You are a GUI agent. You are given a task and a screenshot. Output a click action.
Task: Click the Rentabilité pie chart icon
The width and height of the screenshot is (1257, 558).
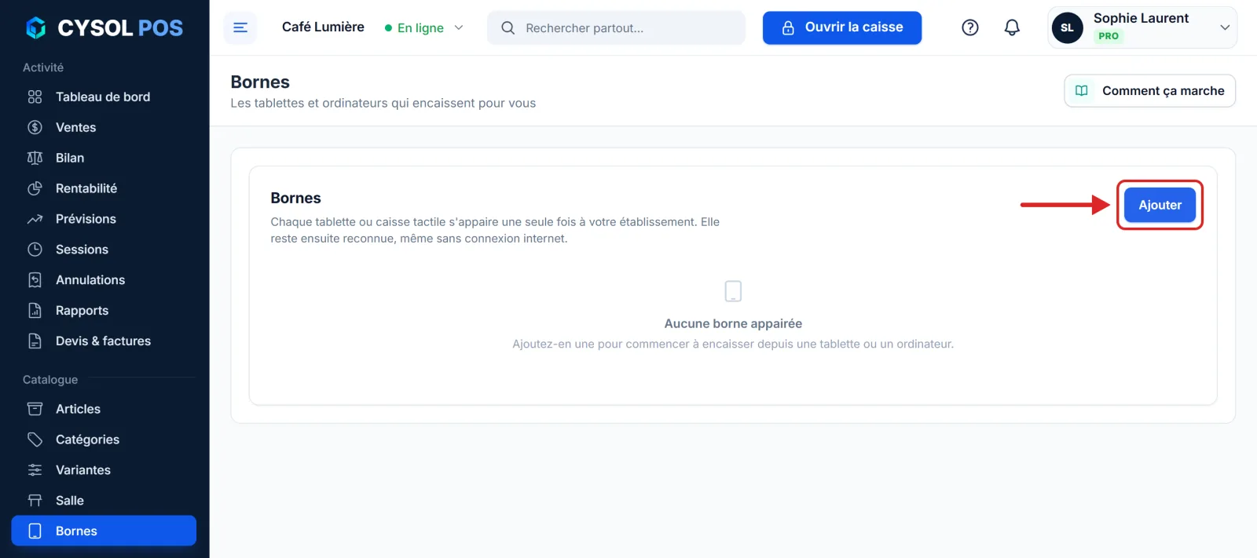pyautogui.click(x=35, y=188)
